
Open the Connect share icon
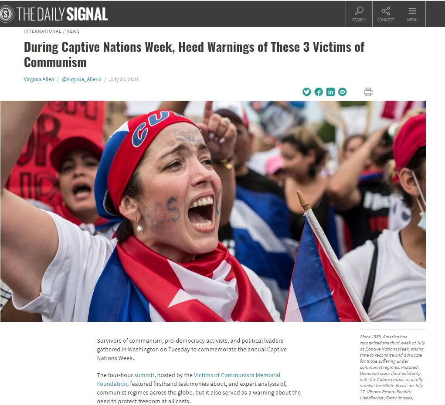coord(386,14)
